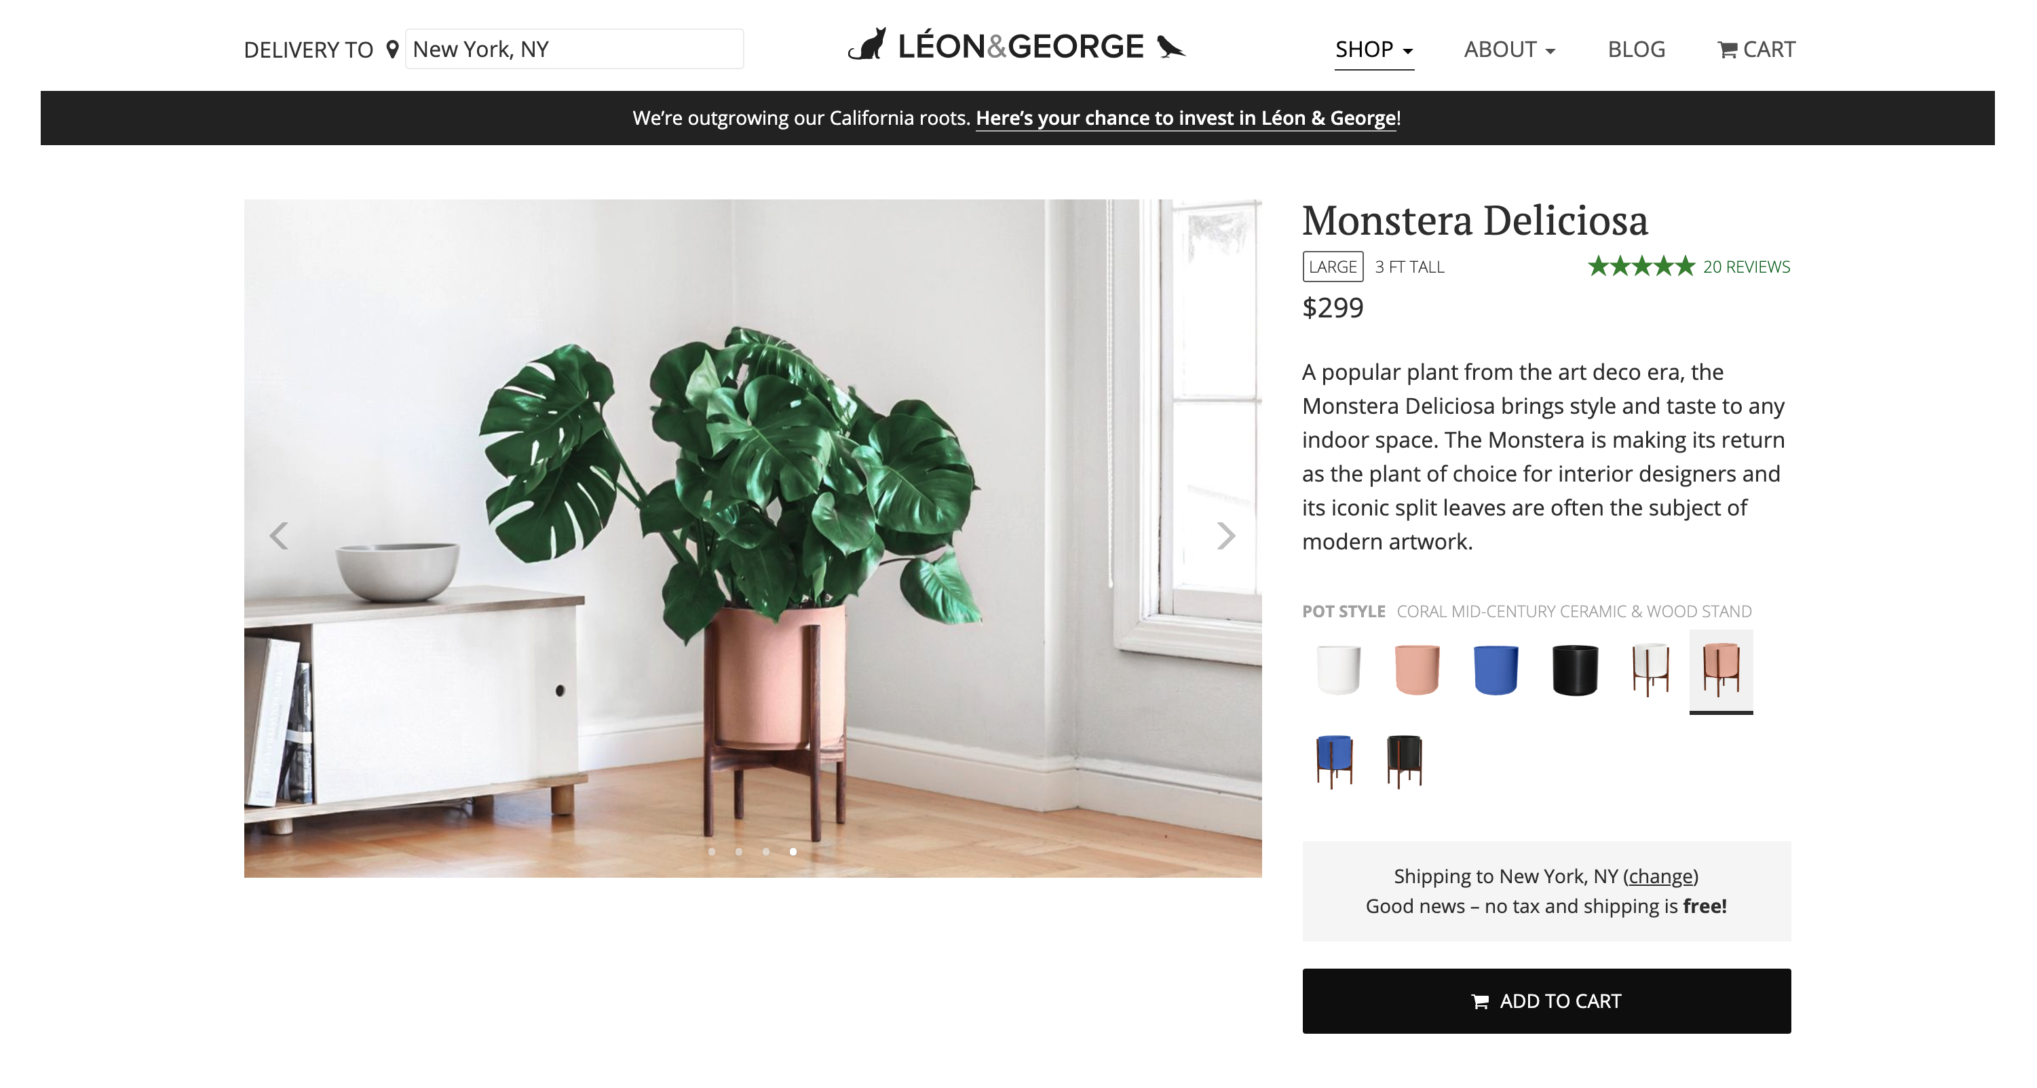Advance to the next product image
The height and width of the screenshot is (1088, 2037).
point(1225,535)
